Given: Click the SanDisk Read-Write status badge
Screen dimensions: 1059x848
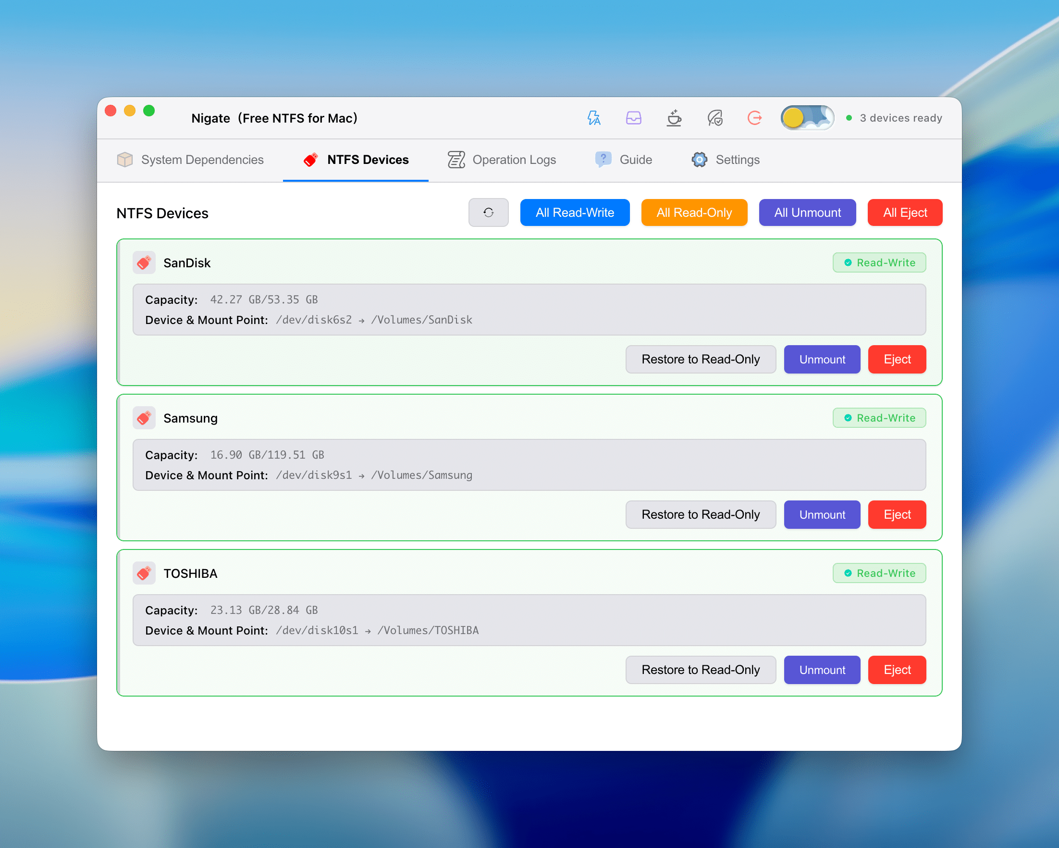Looking at the screenshot, I should coord(879,262).
